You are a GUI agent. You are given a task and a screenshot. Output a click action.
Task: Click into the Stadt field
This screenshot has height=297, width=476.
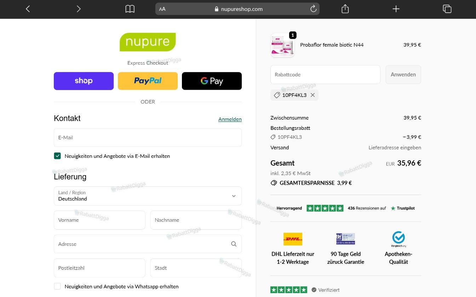(x=196, y=268)
